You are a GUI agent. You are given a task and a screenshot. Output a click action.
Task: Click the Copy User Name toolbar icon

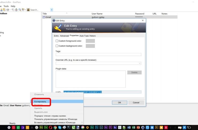point(1,10)
